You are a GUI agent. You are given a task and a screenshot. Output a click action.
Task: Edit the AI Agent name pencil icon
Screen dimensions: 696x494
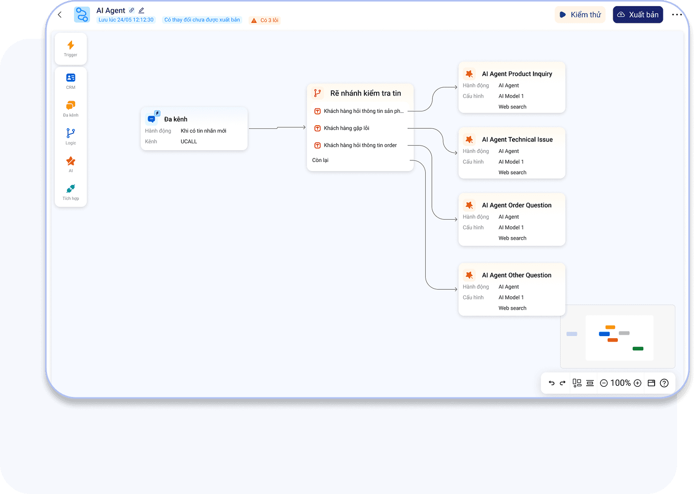point(142,10)
